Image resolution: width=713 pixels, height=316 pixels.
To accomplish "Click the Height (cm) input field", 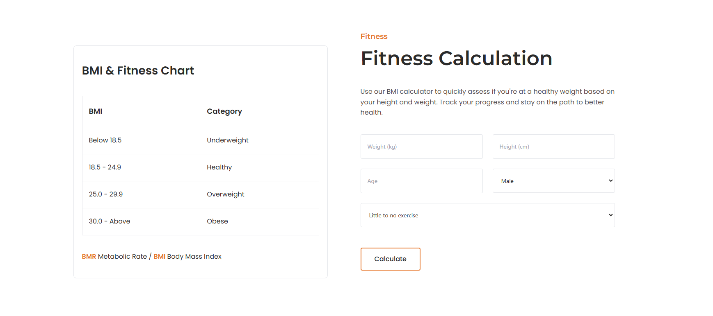I will click(x=553, y=147).
